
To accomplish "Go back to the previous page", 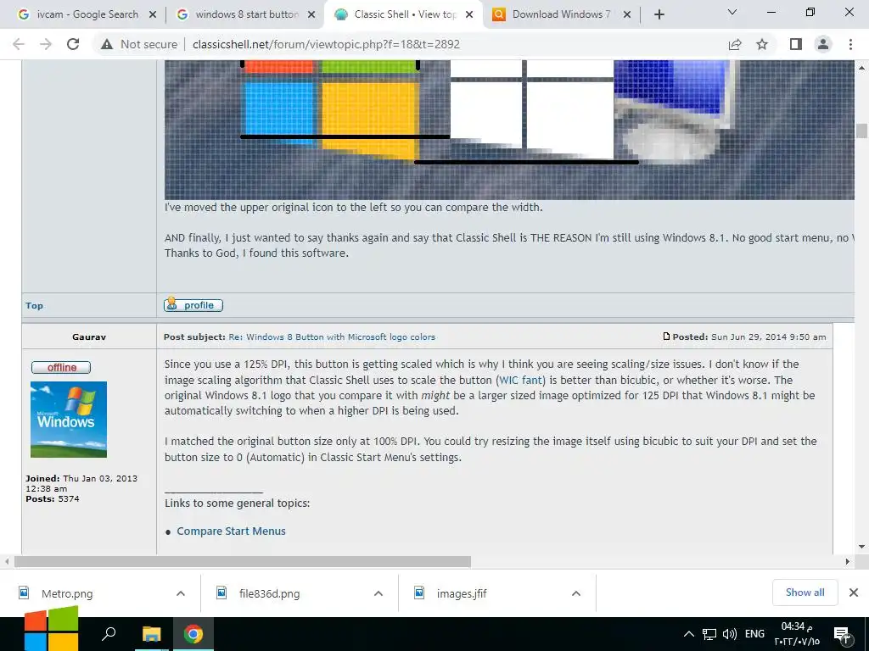I will pos(19,44).
